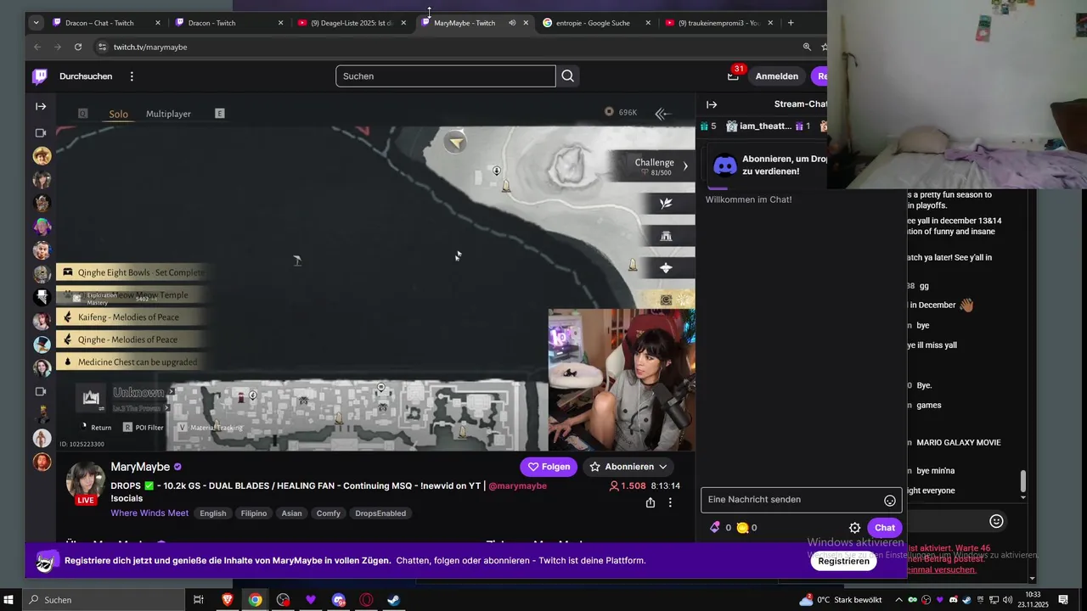
Task: Open the Where Winds Meet category link
Action: pos(149,513)
